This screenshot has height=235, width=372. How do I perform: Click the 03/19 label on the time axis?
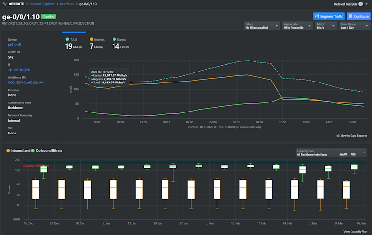(166, 122)
